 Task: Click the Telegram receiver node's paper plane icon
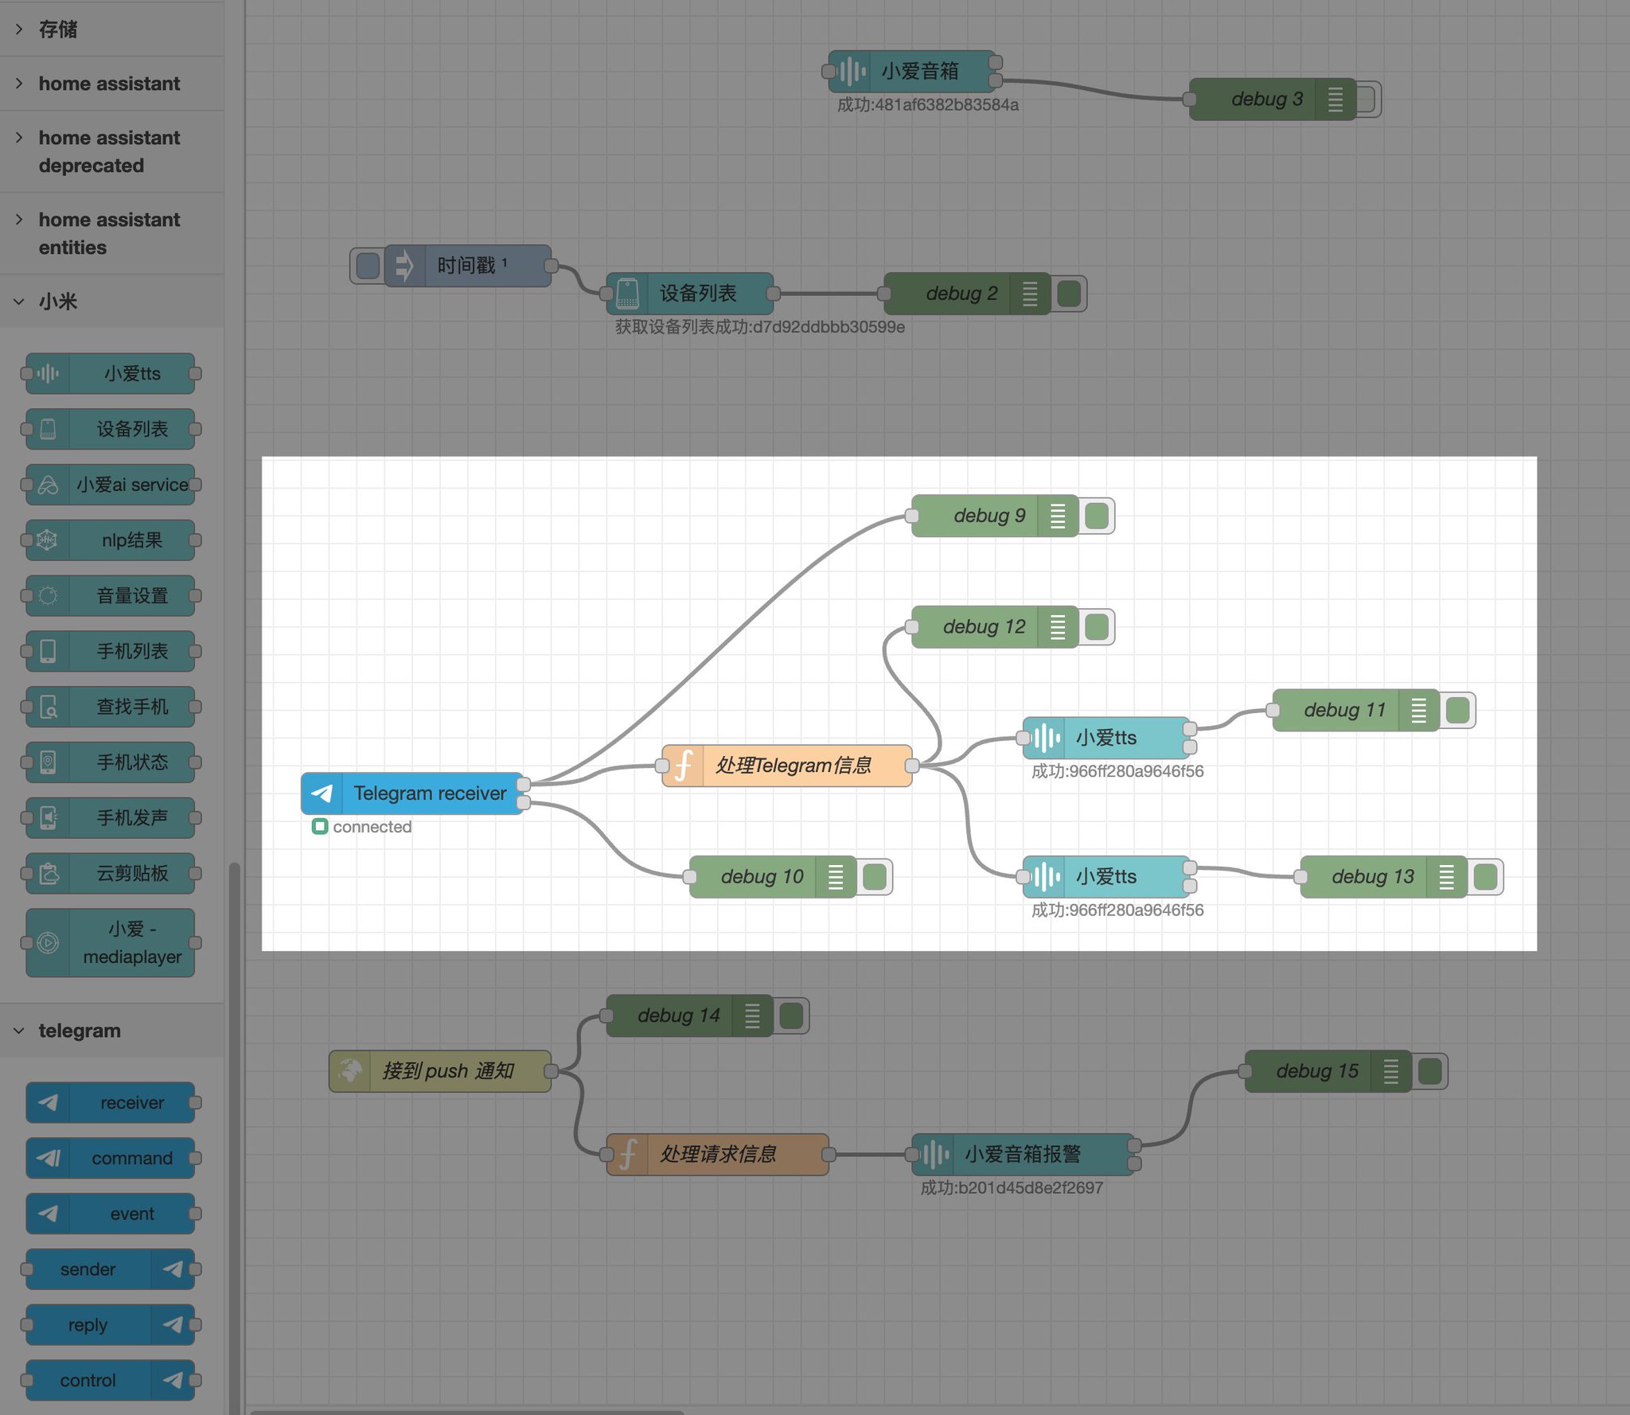tap(322, 793)
